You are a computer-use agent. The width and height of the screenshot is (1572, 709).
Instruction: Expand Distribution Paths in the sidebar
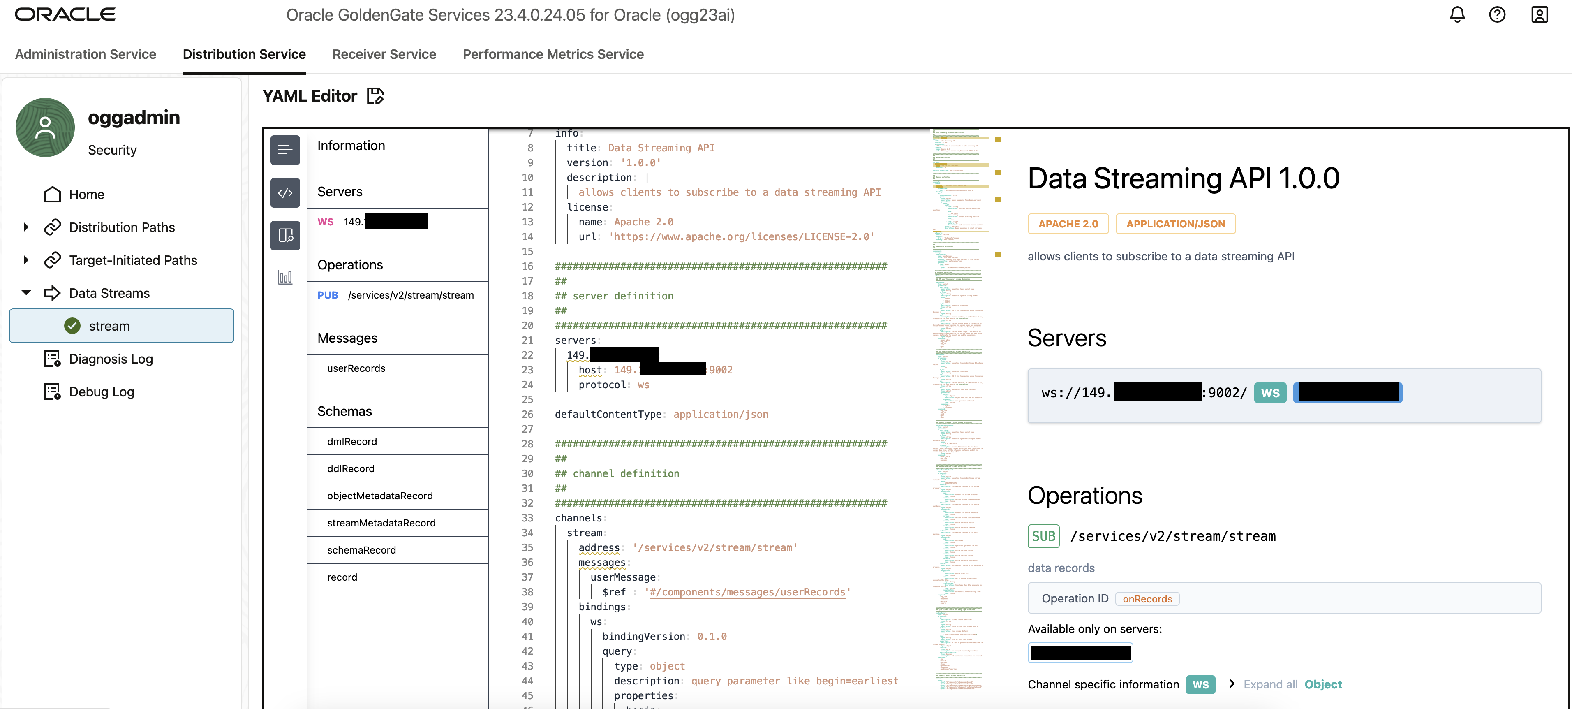(25, 227)
